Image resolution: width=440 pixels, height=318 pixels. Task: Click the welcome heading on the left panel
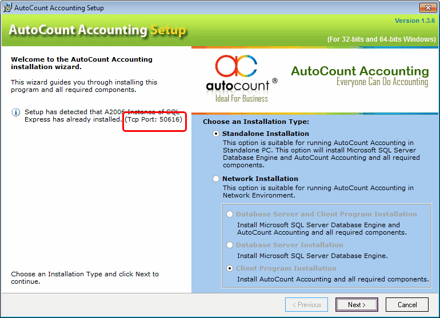coord(82,63)
